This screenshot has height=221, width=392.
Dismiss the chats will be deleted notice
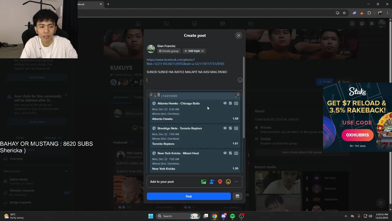(x=66, y=95)
